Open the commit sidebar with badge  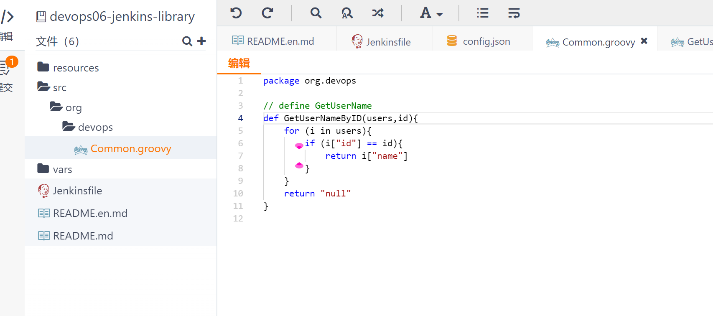pyautogui.click(x=8, y=67)
